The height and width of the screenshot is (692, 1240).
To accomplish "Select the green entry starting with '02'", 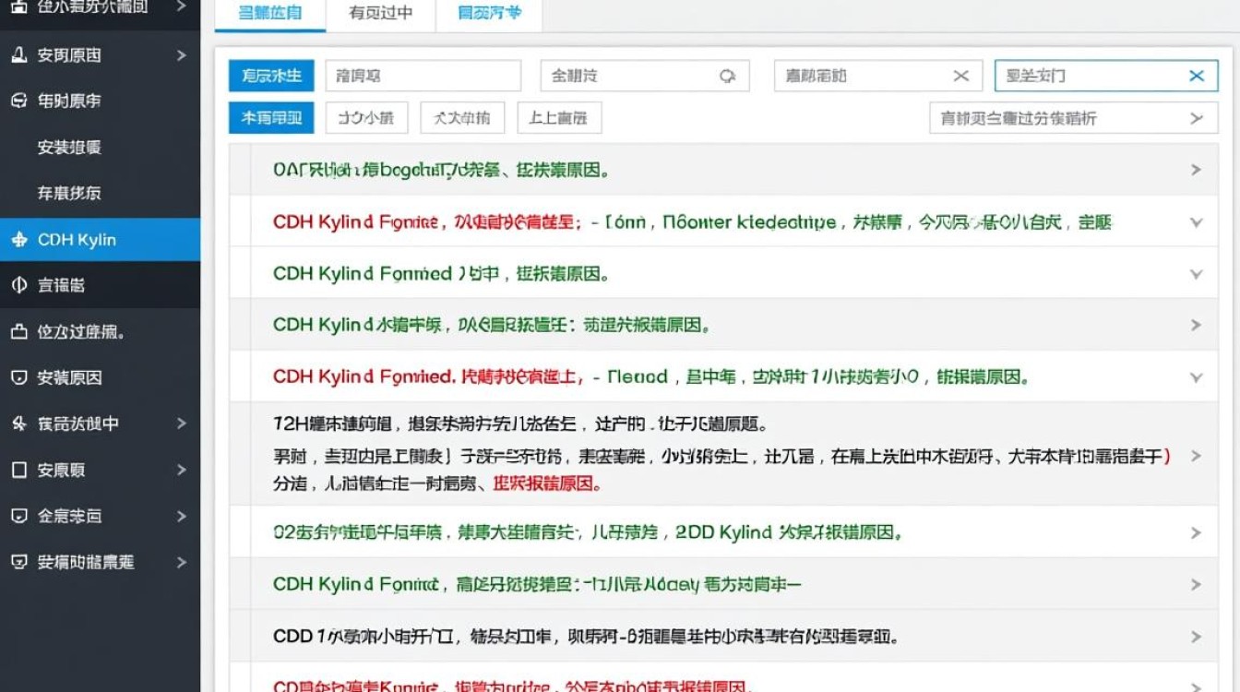I will pyautogui.click(x=587, y=532).
